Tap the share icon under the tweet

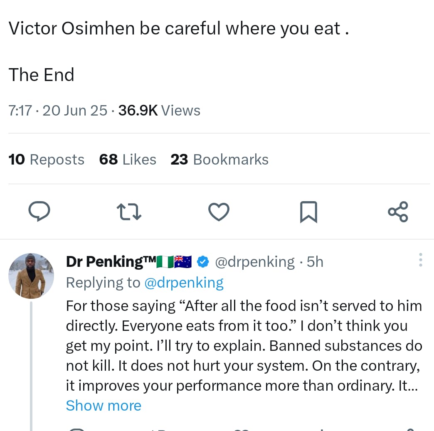tap(398, 212)
